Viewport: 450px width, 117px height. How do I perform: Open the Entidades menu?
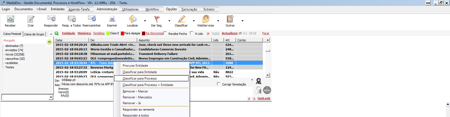click(58, 9)
